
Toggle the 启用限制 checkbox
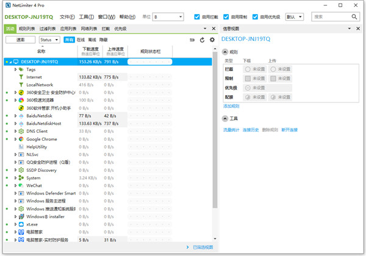coord(226,17)
